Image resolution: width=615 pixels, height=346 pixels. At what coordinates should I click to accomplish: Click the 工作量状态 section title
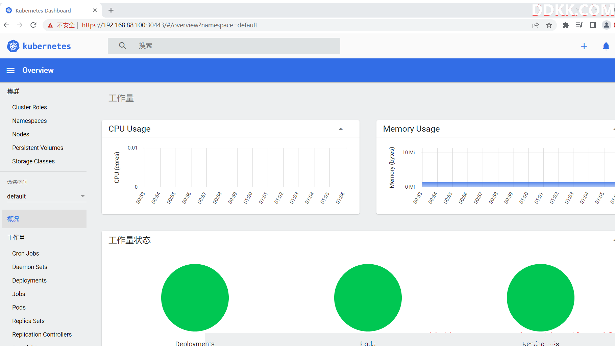tap(129, 240)
